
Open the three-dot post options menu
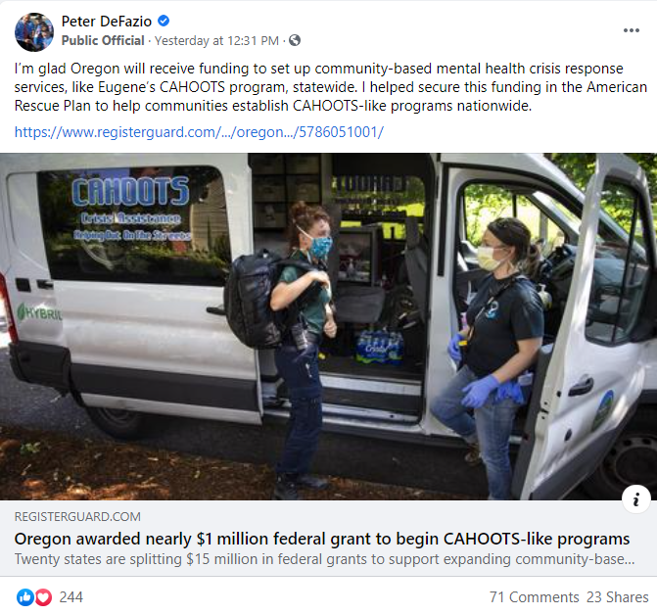point(631,30)
